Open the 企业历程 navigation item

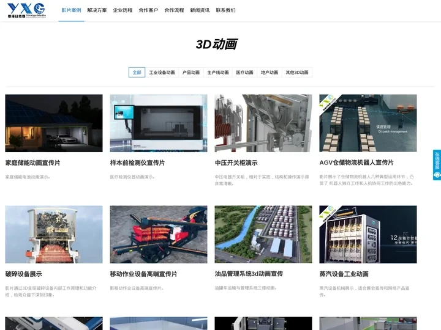click(x=123, y=10)
